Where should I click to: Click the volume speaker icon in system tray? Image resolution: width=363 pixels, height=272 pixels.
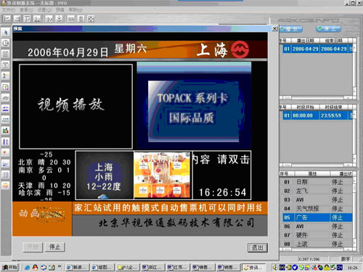point(275,268)
